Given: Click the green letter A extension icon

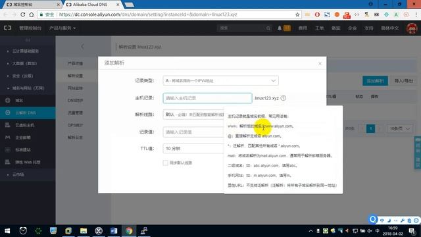Looking at the screenshot, I should 396,14.
